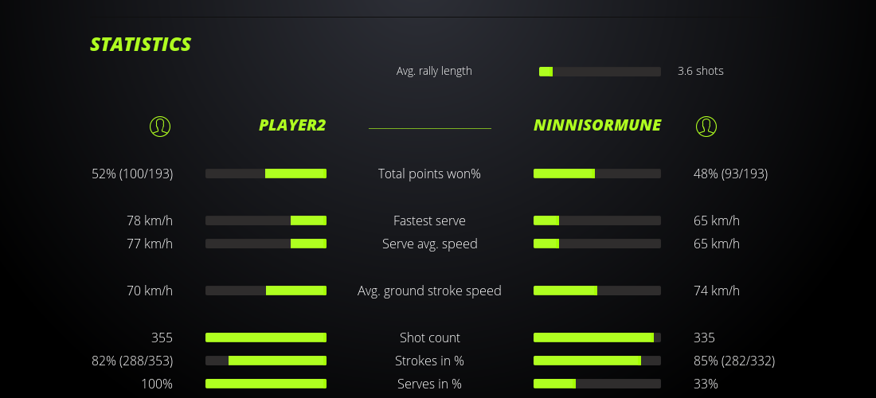Image resolution: width=876 pixels, height=398 pixels.
Task: Click NINNISORMUNE's Total points won bar
Action: click(597, 174)
